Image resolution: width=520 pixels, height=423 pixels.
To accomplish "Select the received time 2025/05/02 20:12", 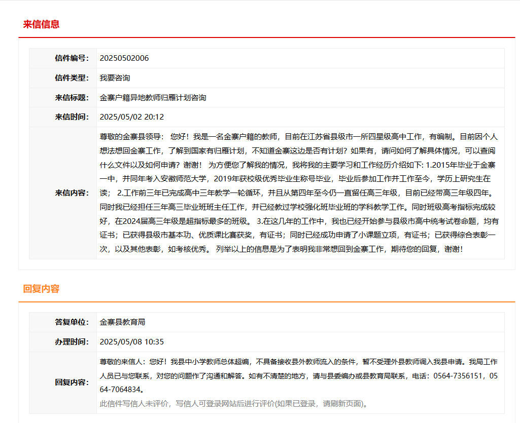I will (x=132, y=117).
